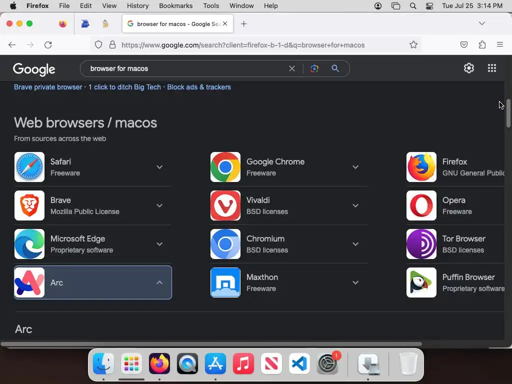This screenshot has height=384, width=512.
Task: Open Block ads & trackers link
Action: pos(199,87)
